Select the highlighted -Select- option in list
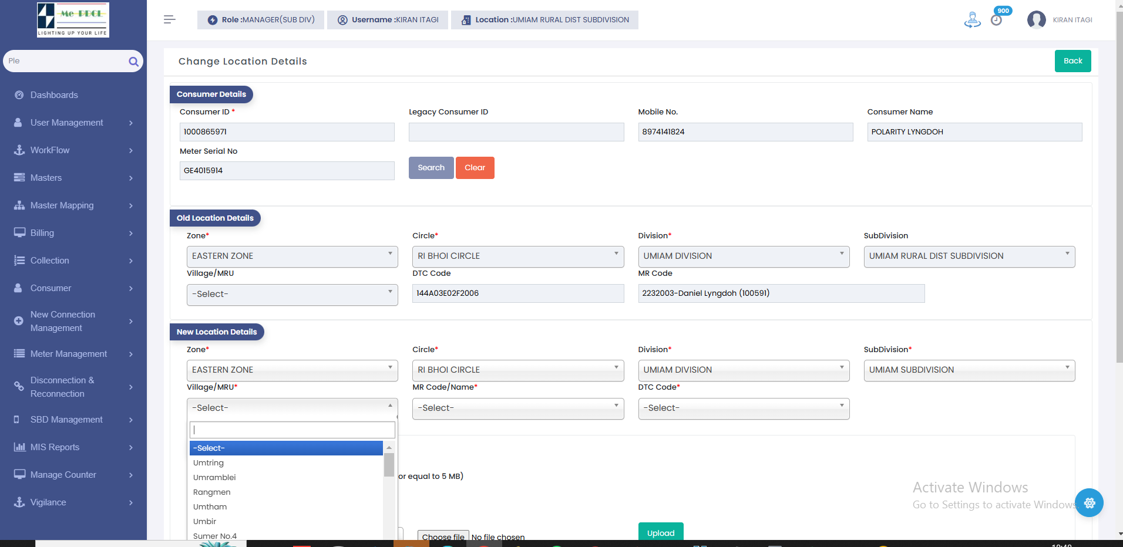 (286, 448)
